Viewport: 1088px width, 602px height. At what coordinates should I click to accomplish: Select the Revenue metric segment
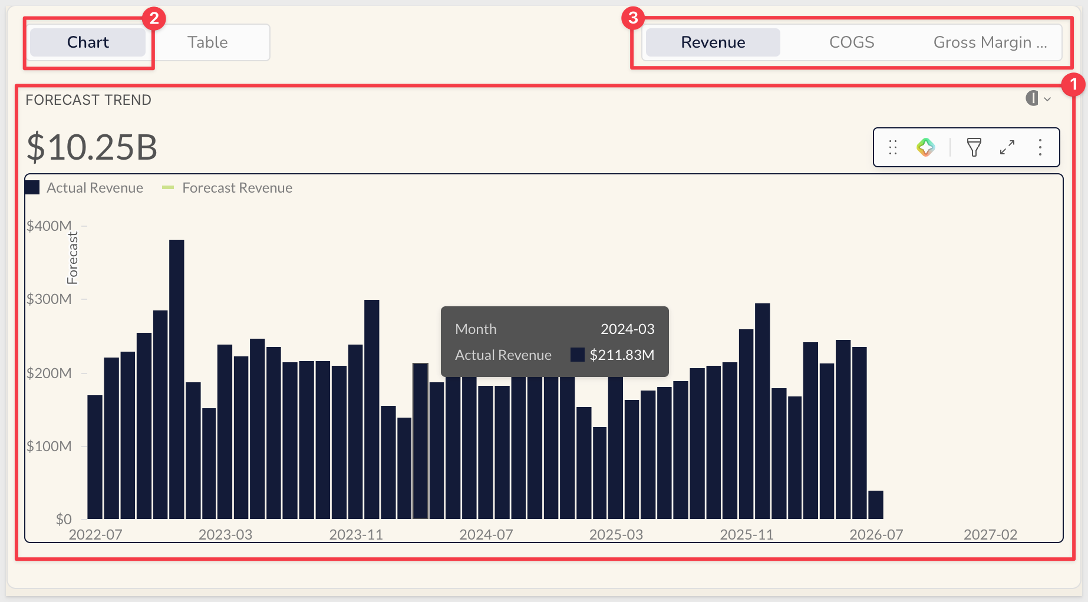tap(713, 42)
